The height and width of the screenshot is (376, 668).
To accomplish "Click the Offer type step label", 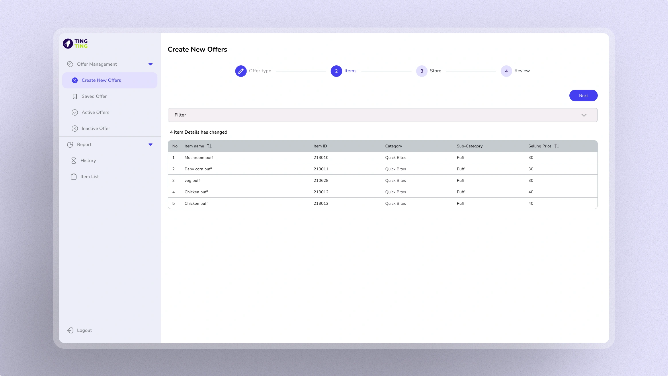I will pyautogui.click(x=260, y=71).
